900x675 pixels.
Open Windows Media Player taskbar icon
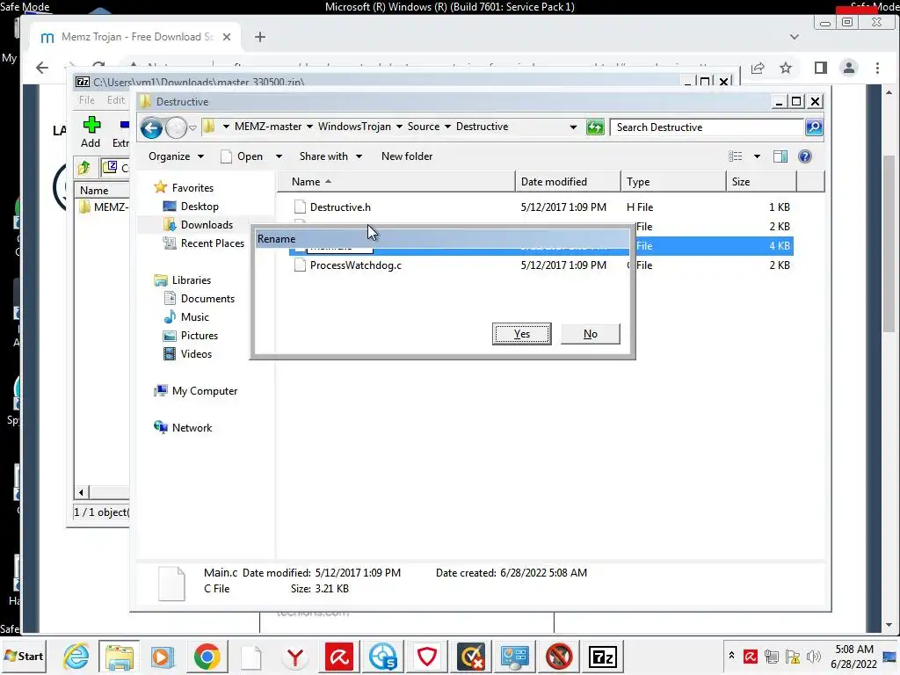click(x=162, y=657)
